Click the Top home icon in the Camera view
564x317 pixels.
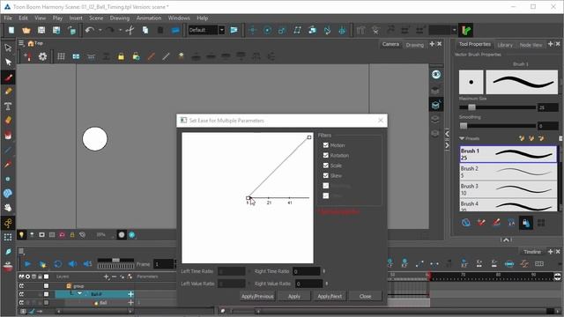tap(31, 43)
